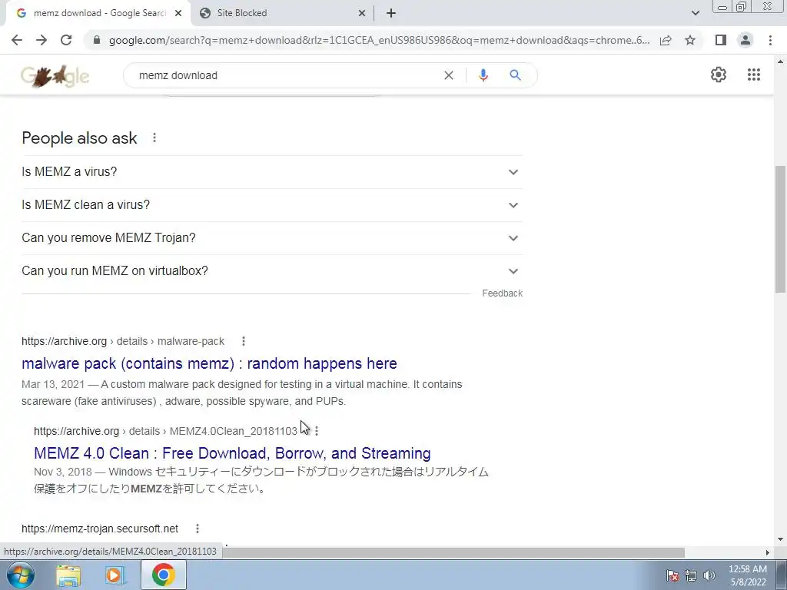Close the memz download search tab

178,14
